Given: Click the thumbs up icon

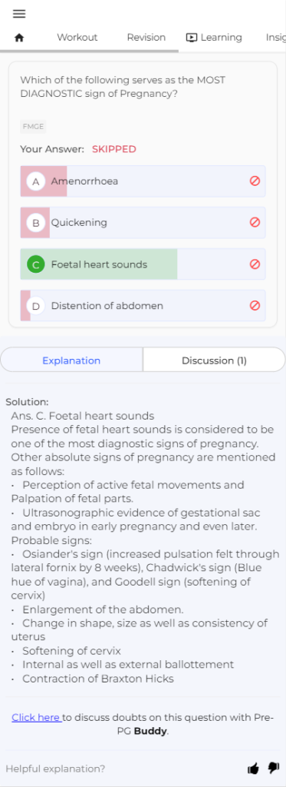Looking at the screenshot, I should (254, 769).
